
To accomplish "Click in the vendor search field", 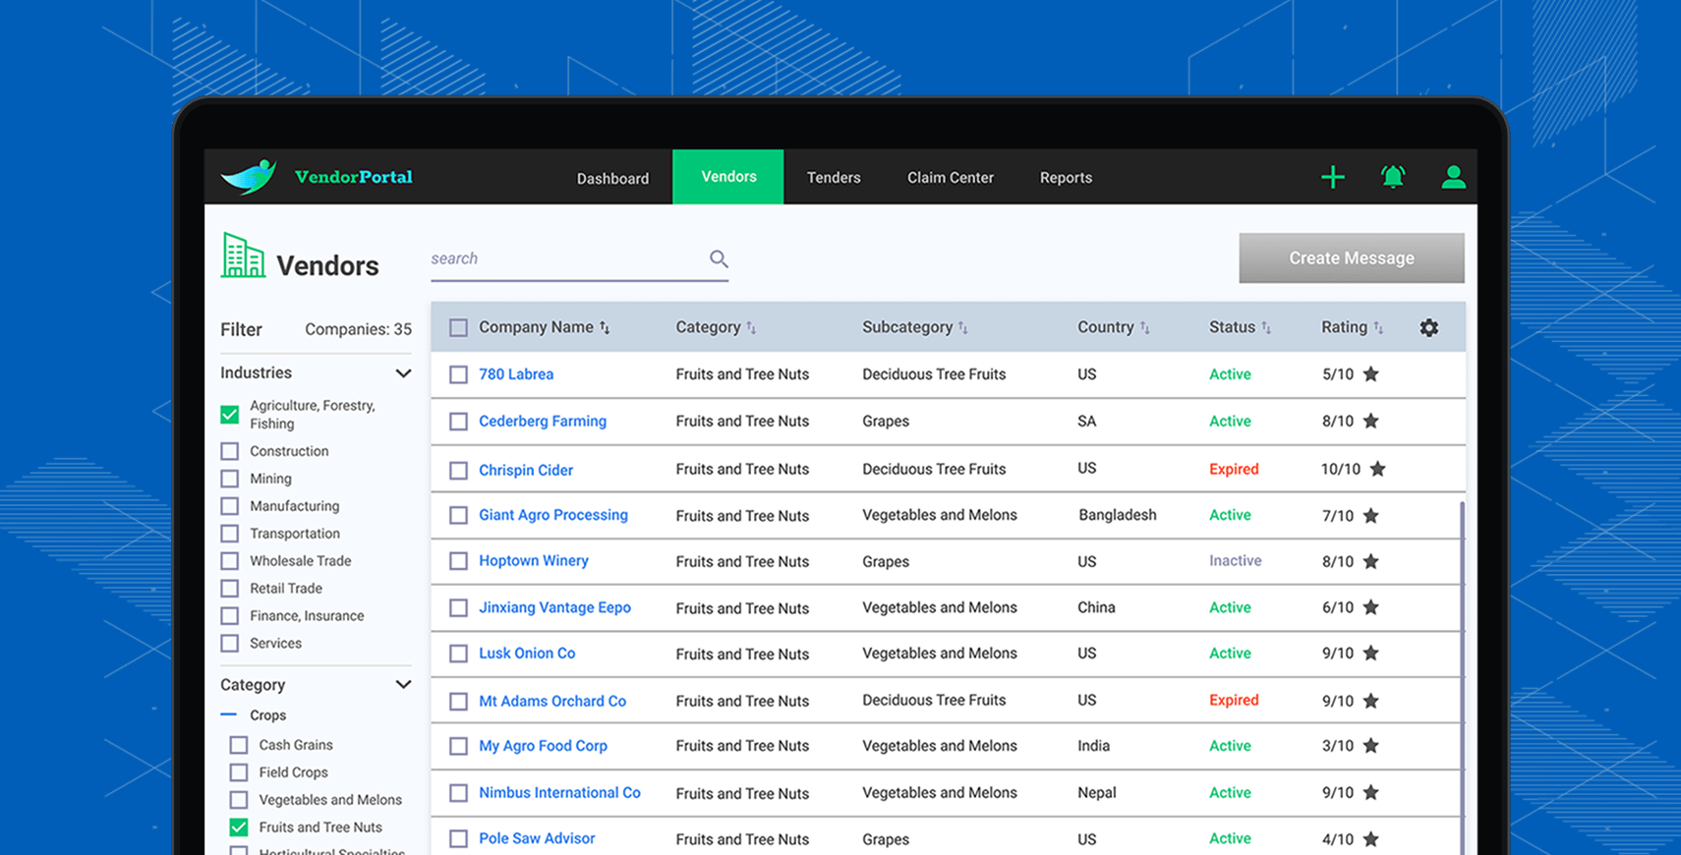I will pyautogui.click(x=565, y=258).
